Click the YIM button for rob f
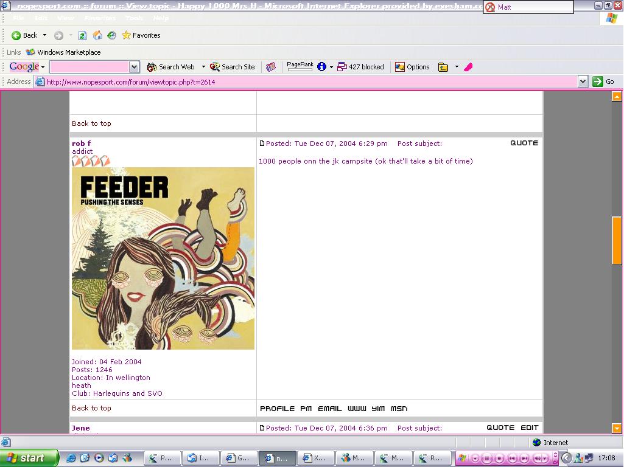This screenshot has width=624, height=467. click(378, 409)
